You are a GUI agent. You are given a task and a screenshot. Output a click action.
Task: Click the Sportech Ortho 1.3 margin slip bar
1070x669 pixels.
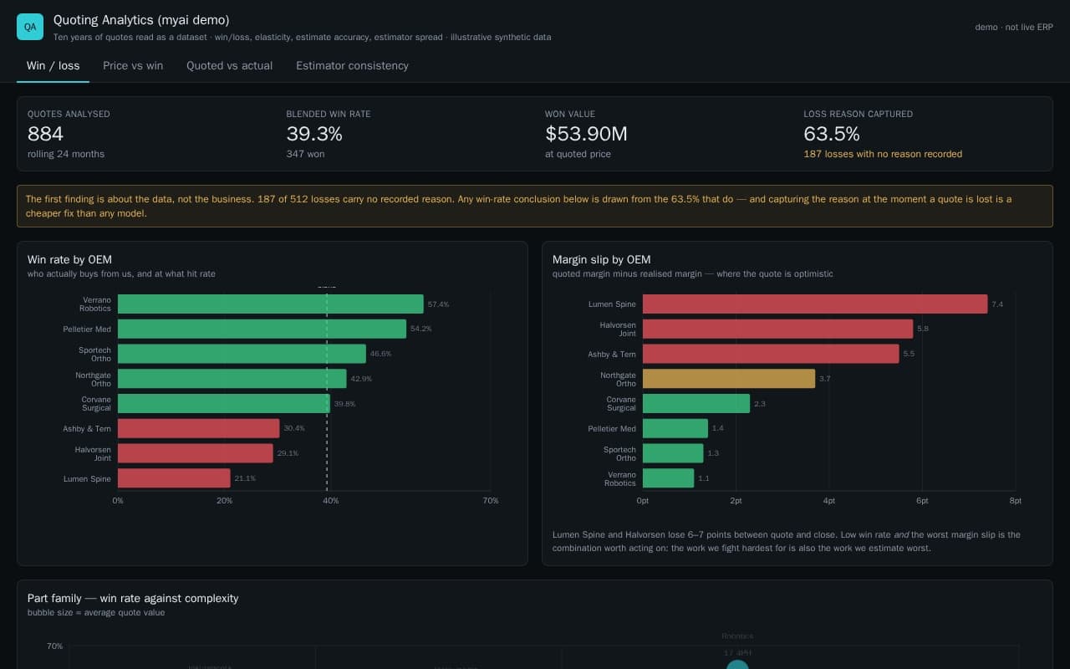point(673,453)
